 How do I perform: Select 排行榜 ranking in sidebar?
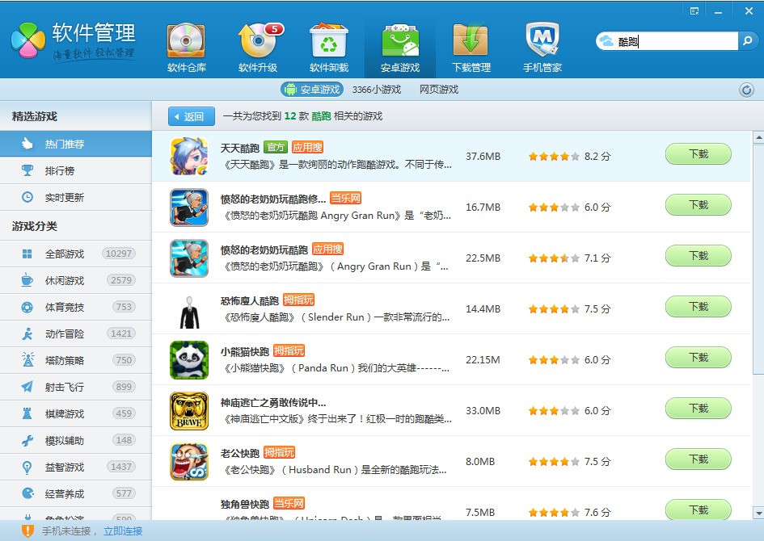tap(76, 170)
